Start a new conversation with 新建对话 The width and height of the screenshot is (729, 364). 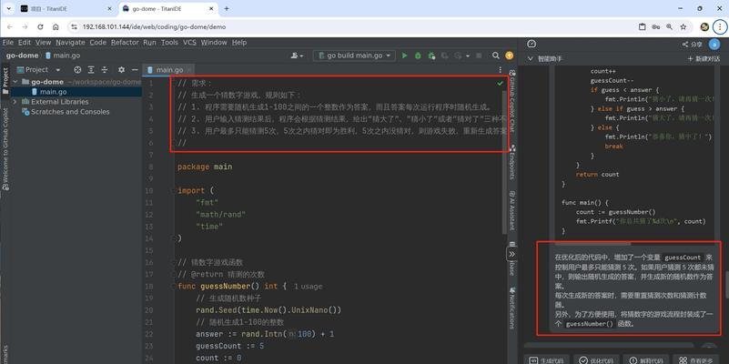pos(704,59)
